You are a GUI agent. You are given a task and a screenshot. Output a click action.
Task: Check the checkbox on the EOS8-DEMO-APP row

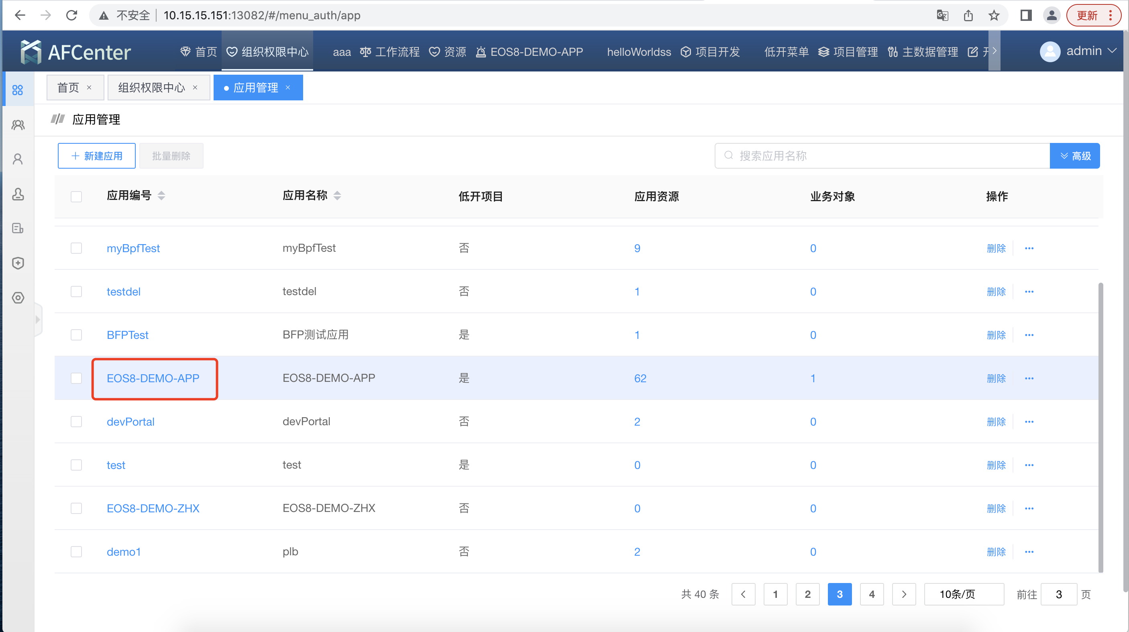click(76, 378)
